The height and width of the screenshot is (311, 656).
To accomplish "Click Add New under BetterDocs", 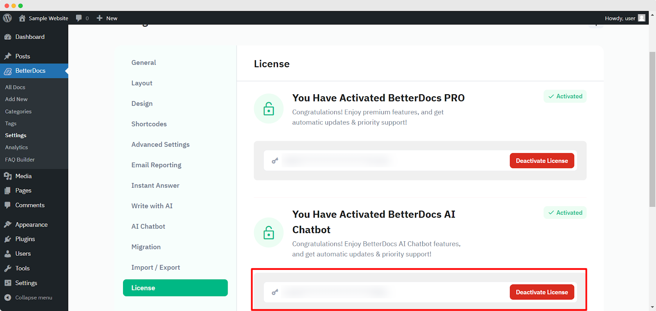I will coord(16,99).
